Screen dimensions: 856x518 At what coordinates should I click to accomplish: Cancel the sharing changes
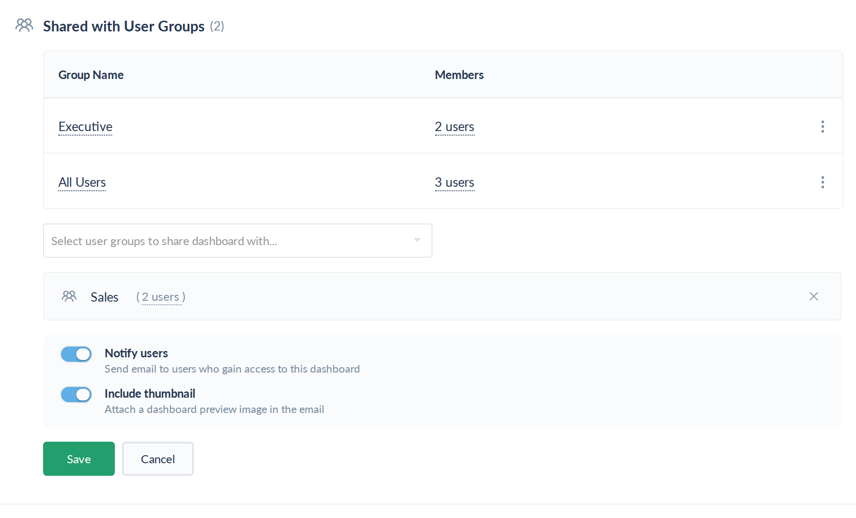(x=158, y=459)
